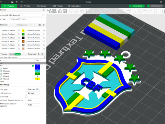Switch process scope to Objects
Screen dimensions: 165x124
(x=18, y=54)
